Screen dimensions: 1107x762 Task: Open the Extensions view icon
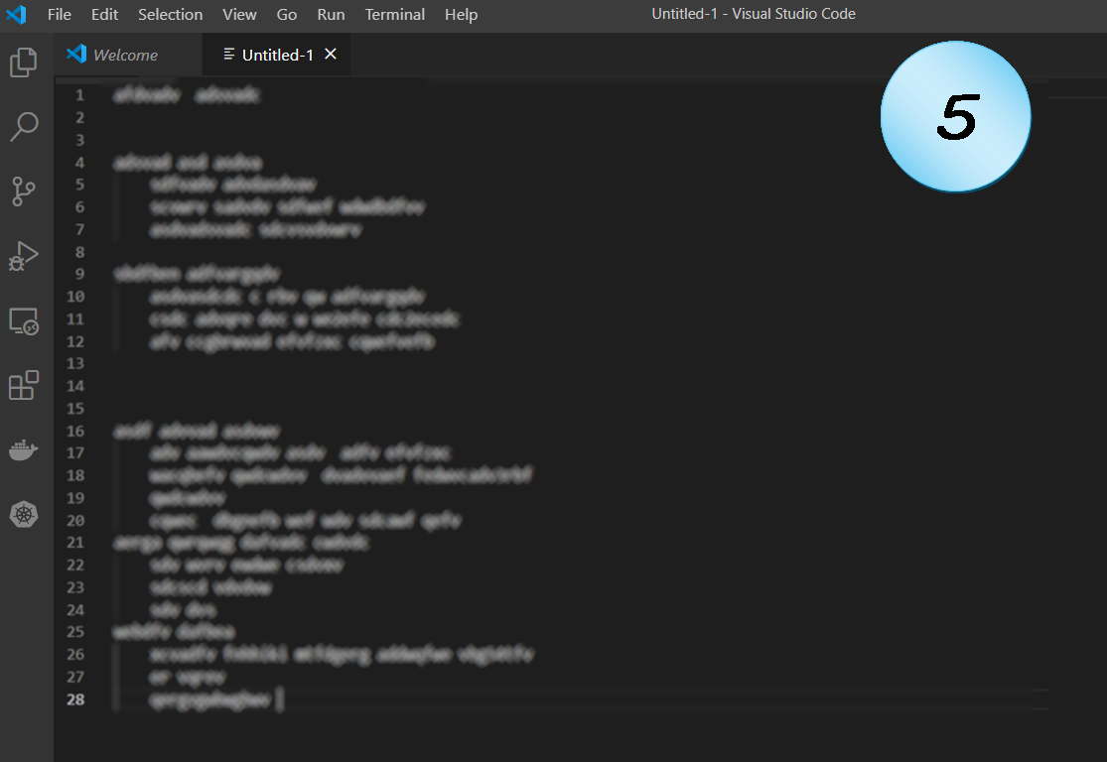pos(24,385)
